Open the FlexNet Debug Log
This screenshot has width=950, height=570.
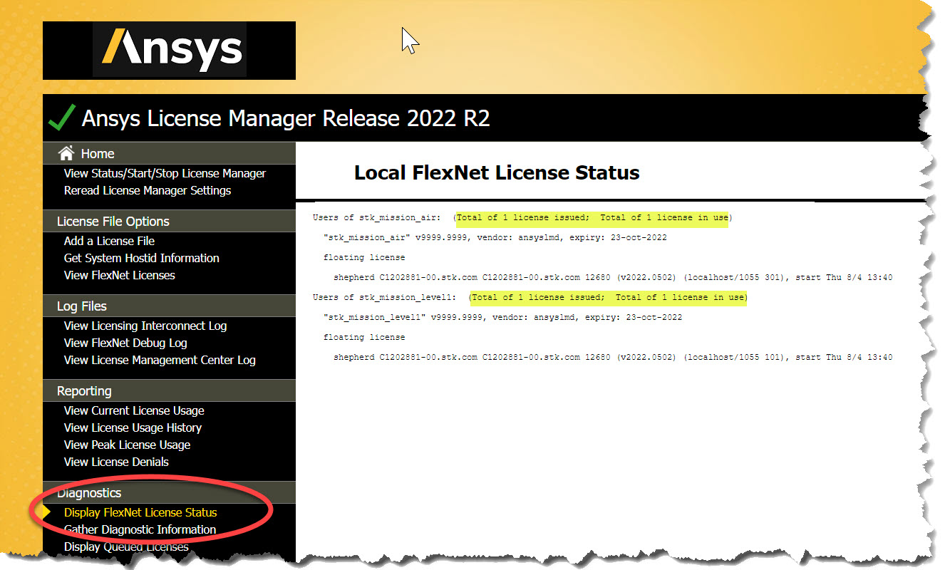tap(125, 343)
